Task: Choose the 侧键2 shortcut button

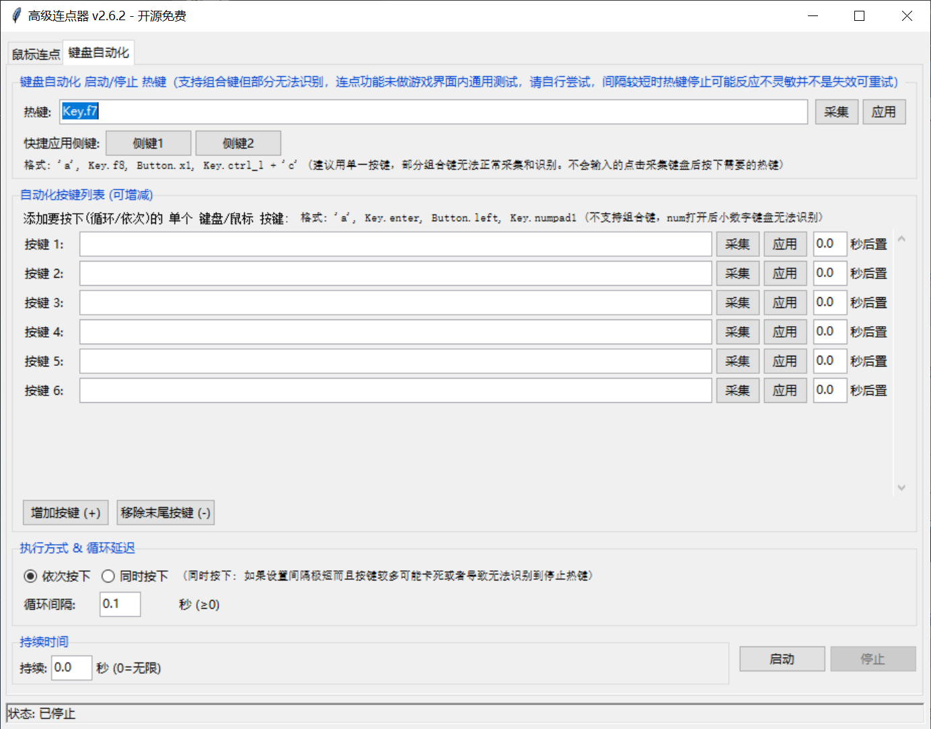Action: (238, 143)
